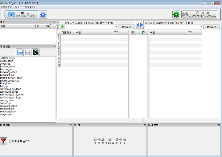Viewport: 222px width, 157px height.
Task: Select sungwoo_down configuration
Action: [8, 112]
